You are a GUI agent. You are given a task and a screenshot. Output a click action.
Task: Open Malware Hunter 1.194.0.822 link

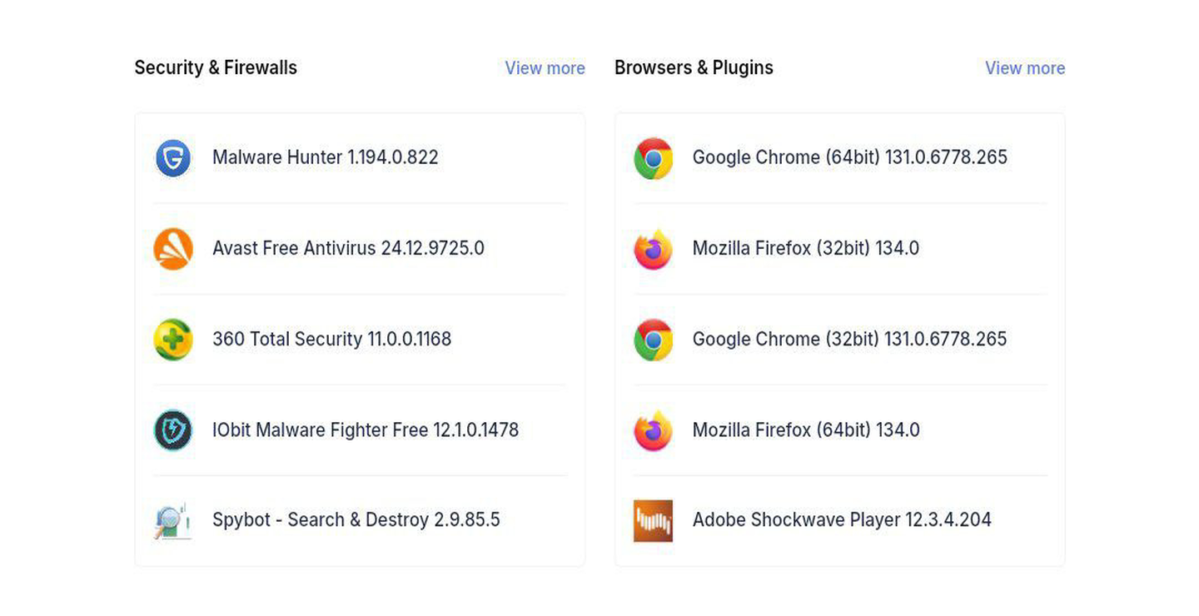point(326,157)
